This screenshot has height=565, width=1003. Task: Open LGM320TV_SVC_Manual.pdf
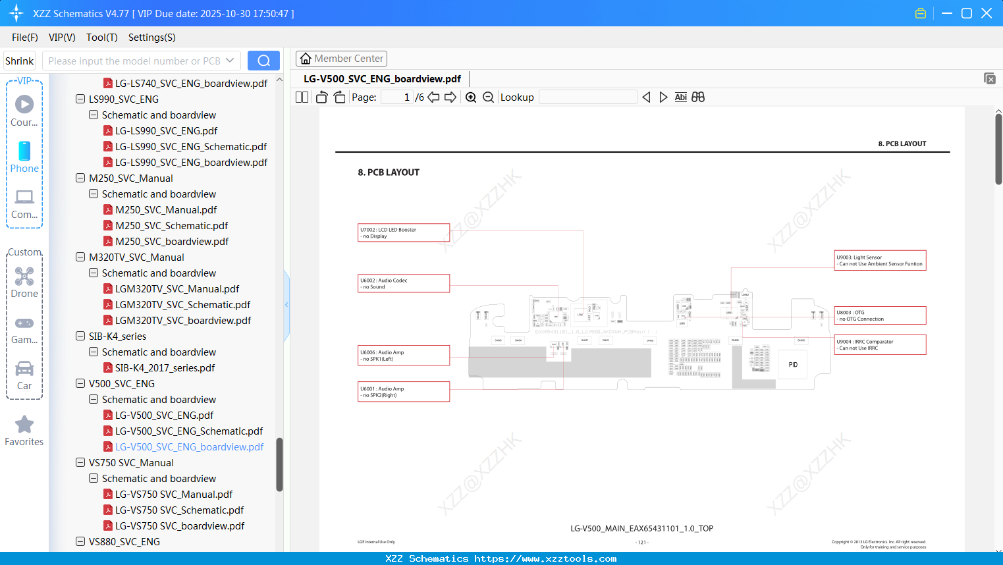coord(172,289)
